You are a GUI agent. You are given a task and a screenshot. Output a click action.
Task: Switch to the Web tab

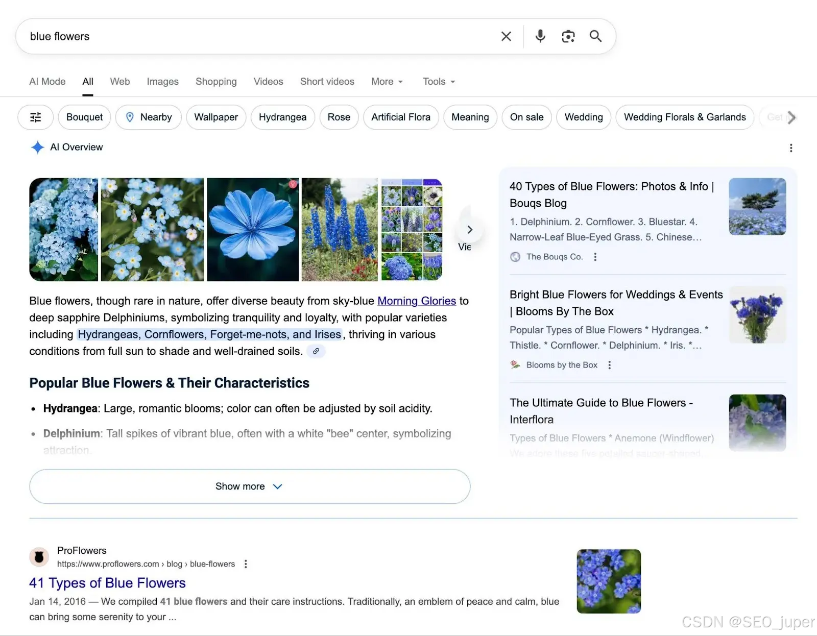[x=120, y=82]
